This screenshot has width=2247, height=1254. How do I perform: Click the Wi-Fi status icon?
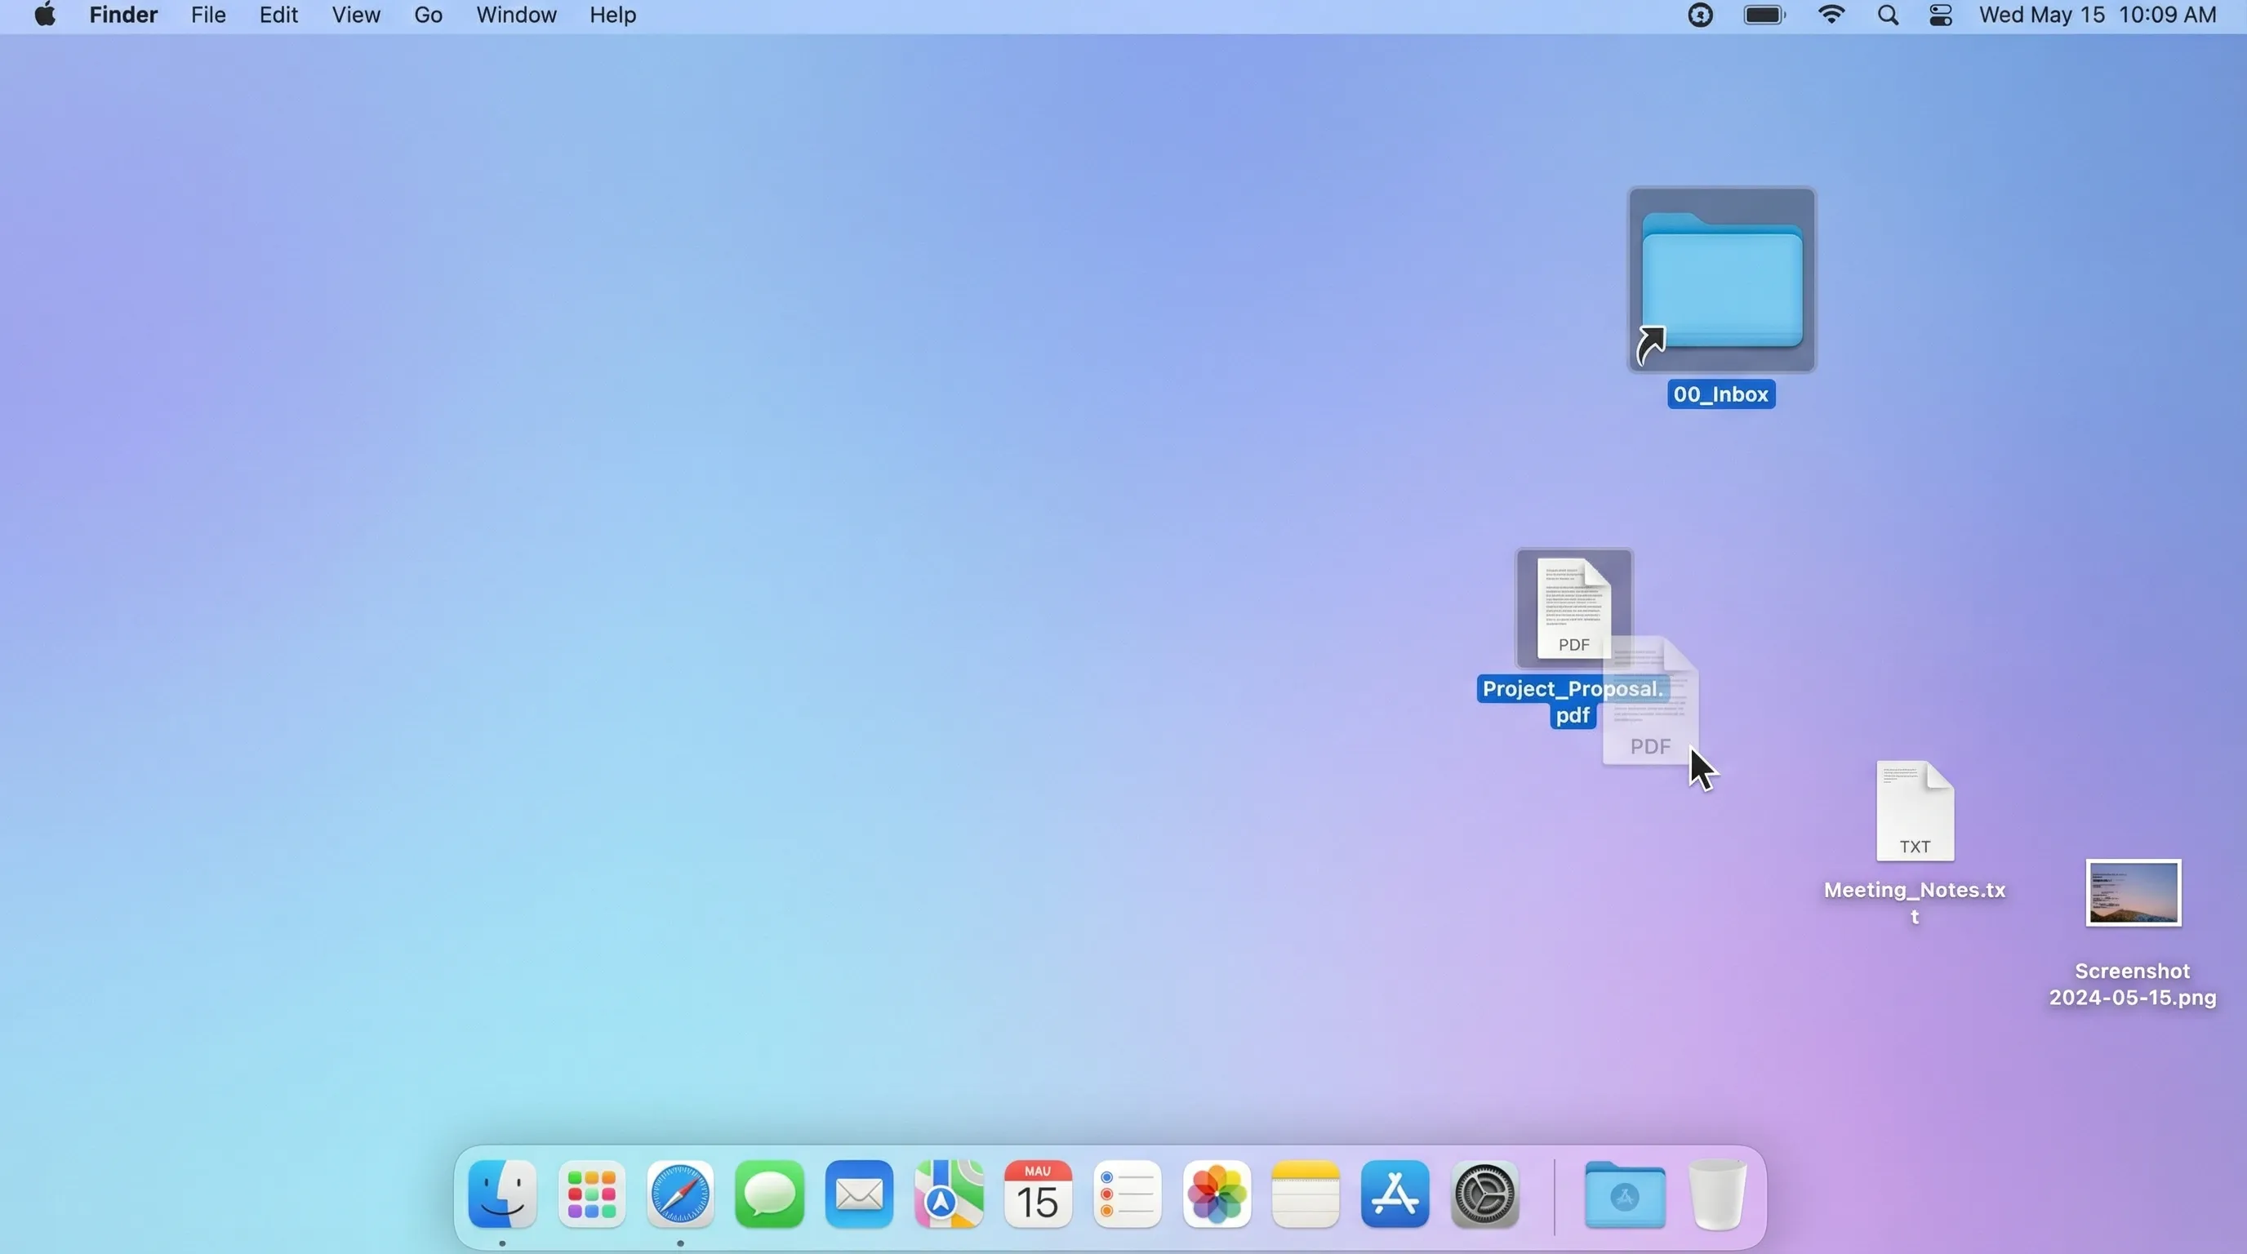[x=1831, y=15]
